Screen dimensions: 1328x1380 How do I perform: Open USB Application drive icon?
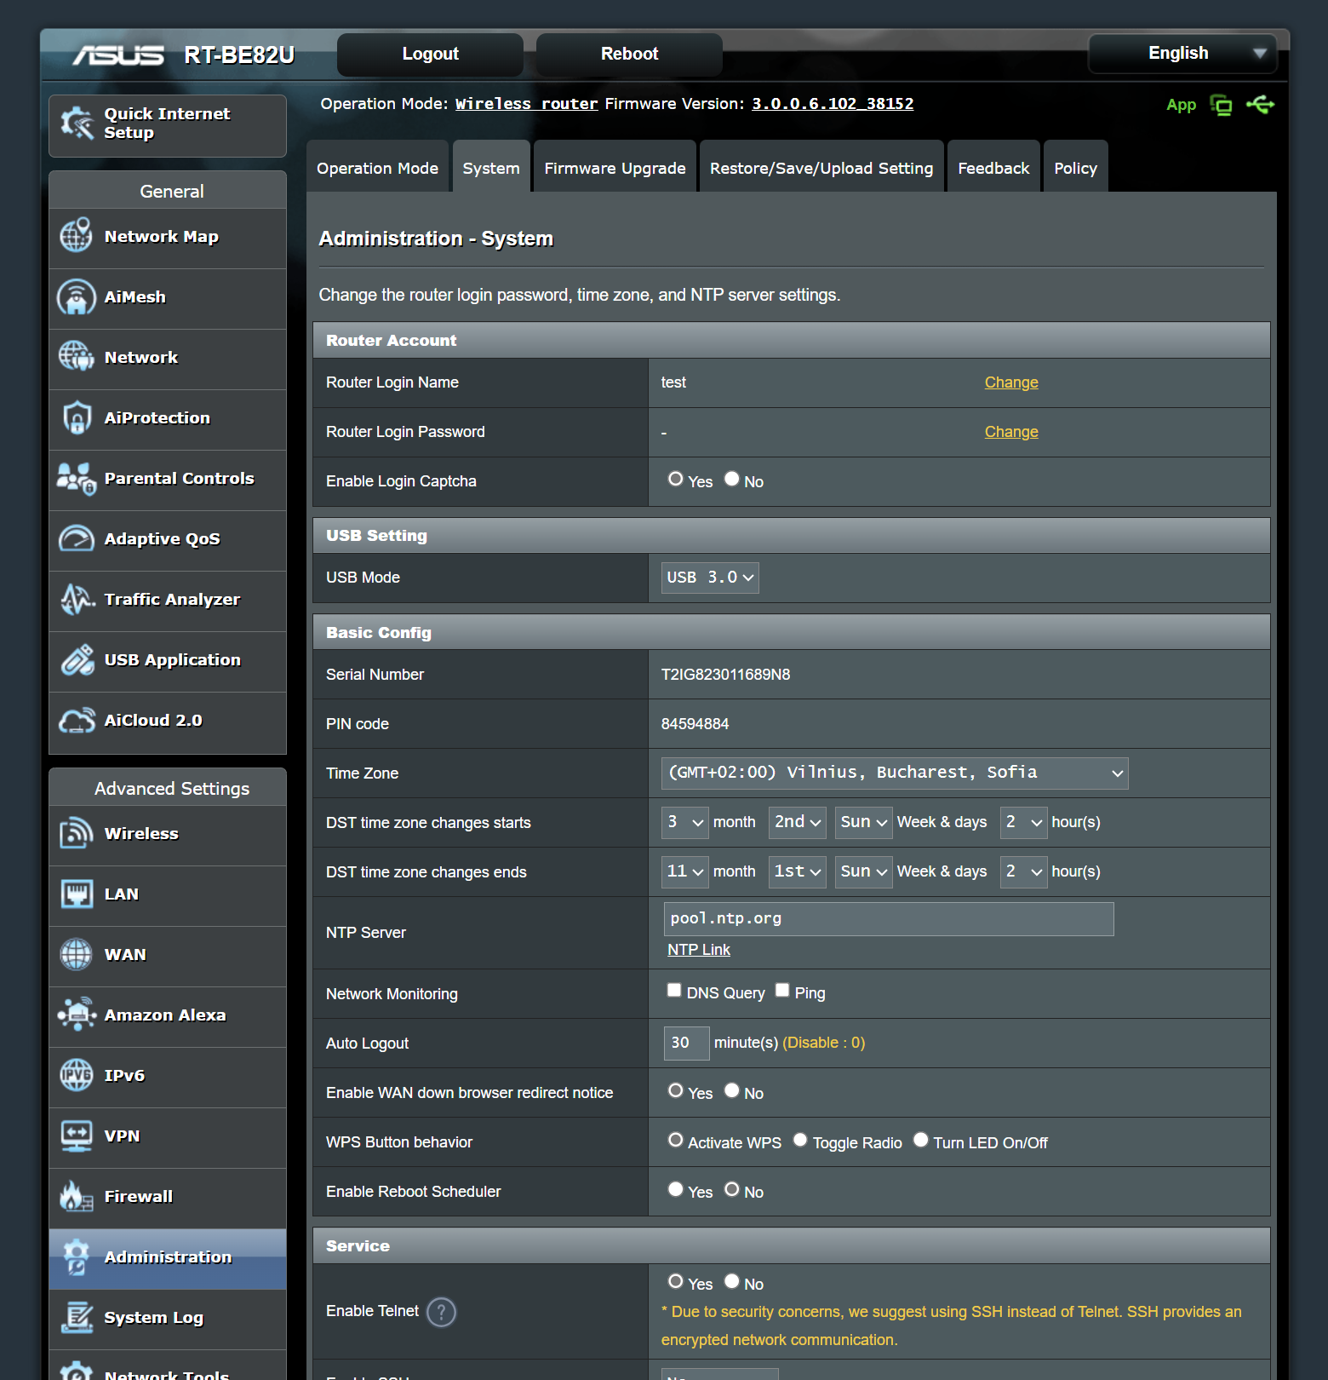[77, 659]
